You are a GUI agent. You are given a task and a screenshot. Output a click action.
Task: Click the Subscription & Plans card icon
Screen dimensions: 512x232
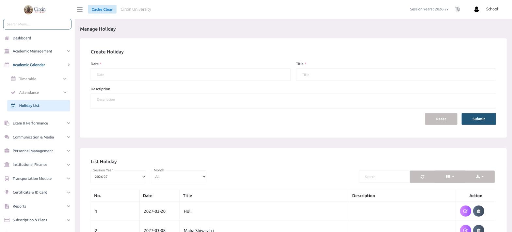click(x=7, y=220)
